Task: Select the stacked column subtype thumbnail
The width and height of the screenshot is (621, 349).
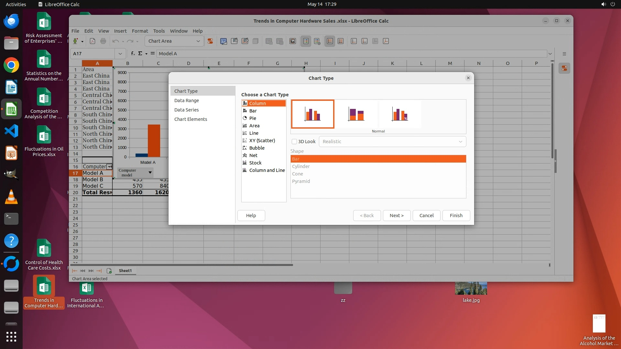Action: click(356, 114)
